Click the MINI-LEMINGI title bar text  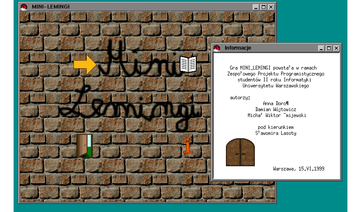pos(51,7)
